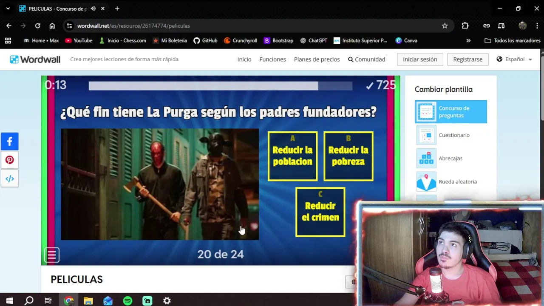Image resolution: width=544 pixels, height=306 pixels.
Task: Open the extensions puzzle icon
Action: tap(465, 26)
